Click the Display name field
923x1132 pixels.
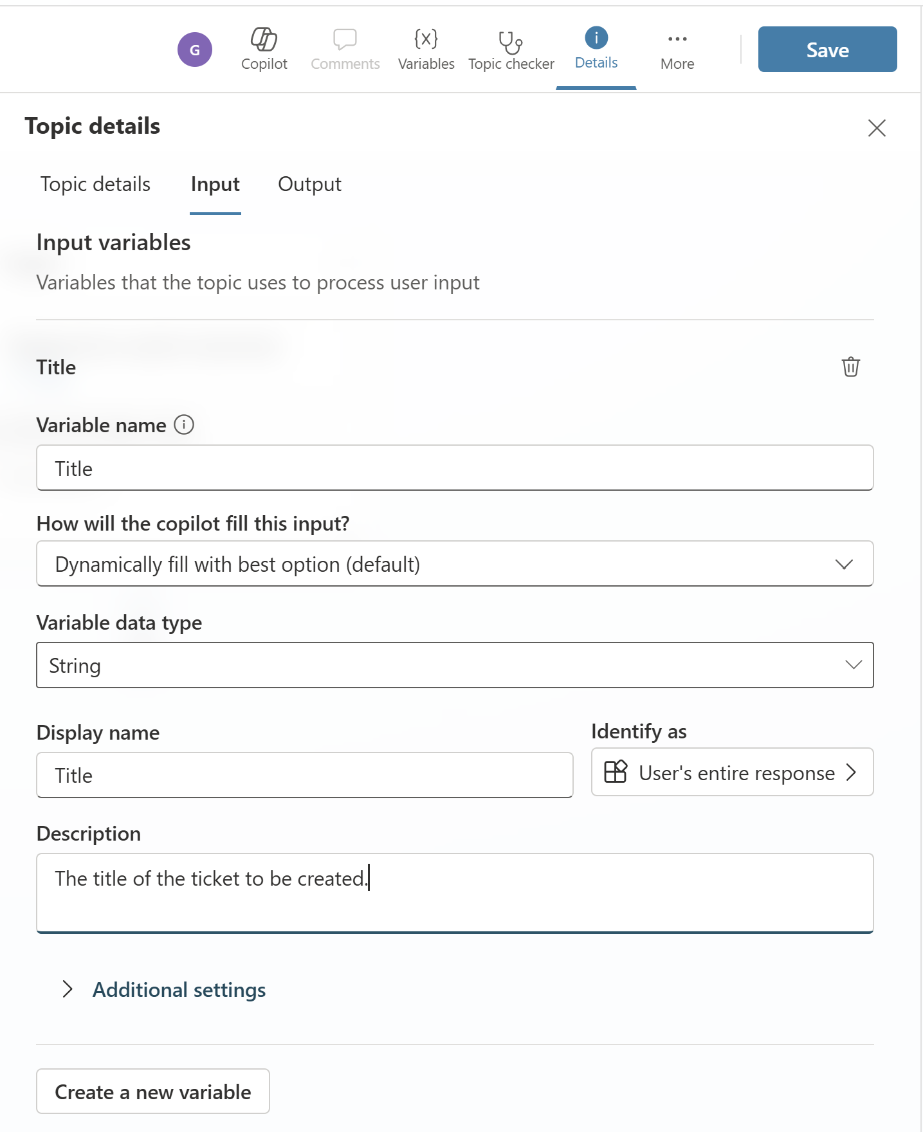click(305, 775)
